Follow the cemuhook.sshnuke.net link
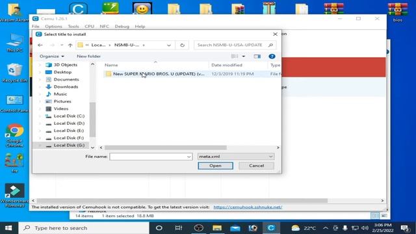The image size is (416, 234). pyautogui.click(x=248, y=207)
